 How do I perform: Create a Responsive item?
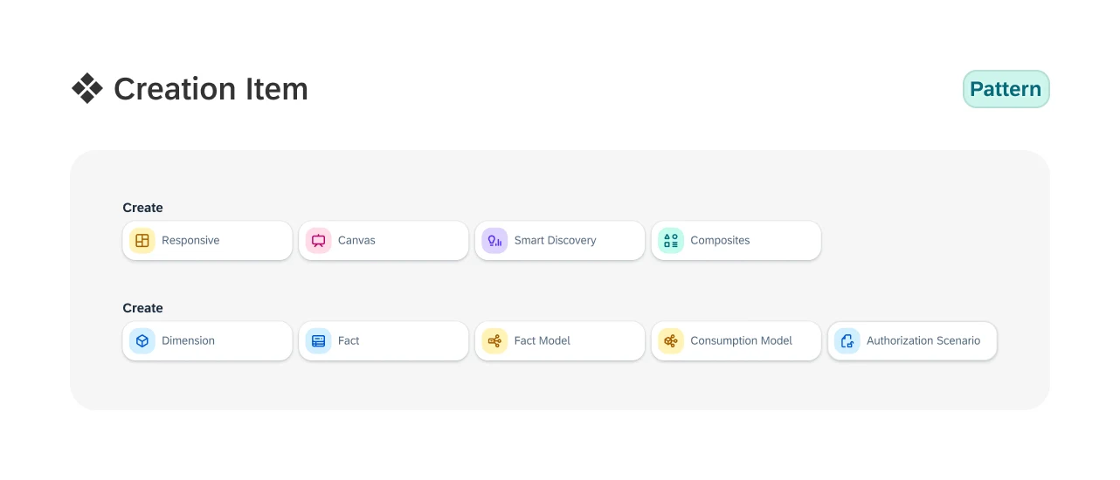(x=207, y=241)
